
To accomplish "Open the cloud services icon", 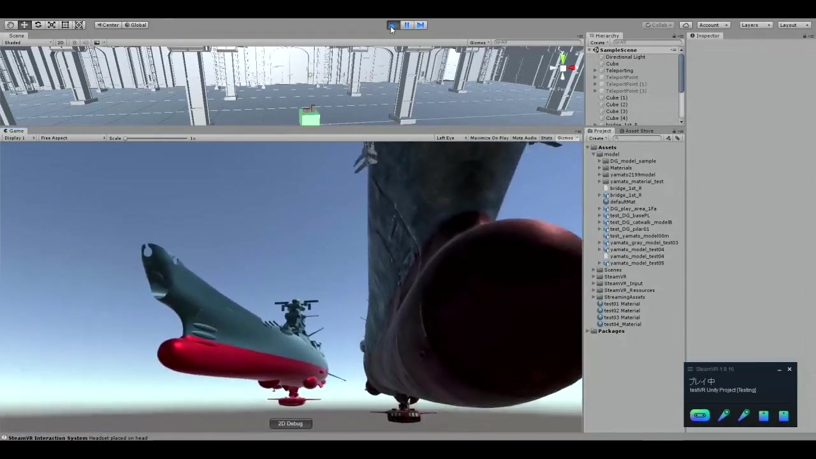I will (686, 25).
